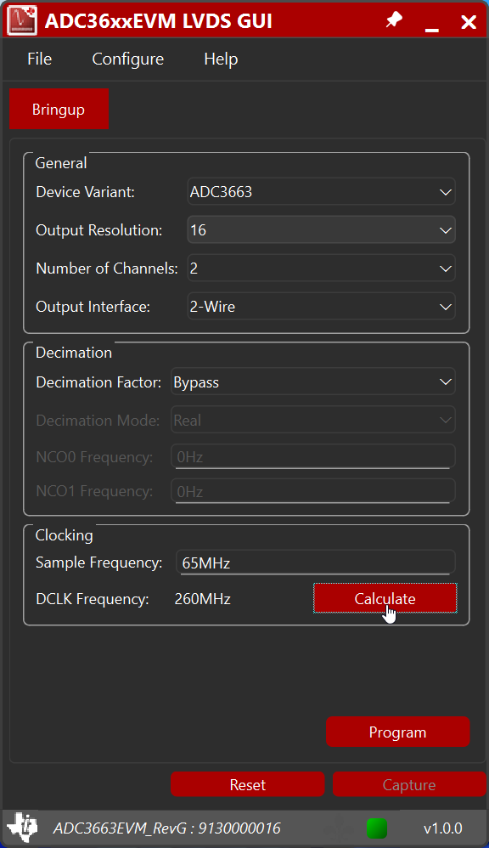Click the NCO0 Frequency input field
The width and height of the screenshot is (489, 848).
[312, 457]
